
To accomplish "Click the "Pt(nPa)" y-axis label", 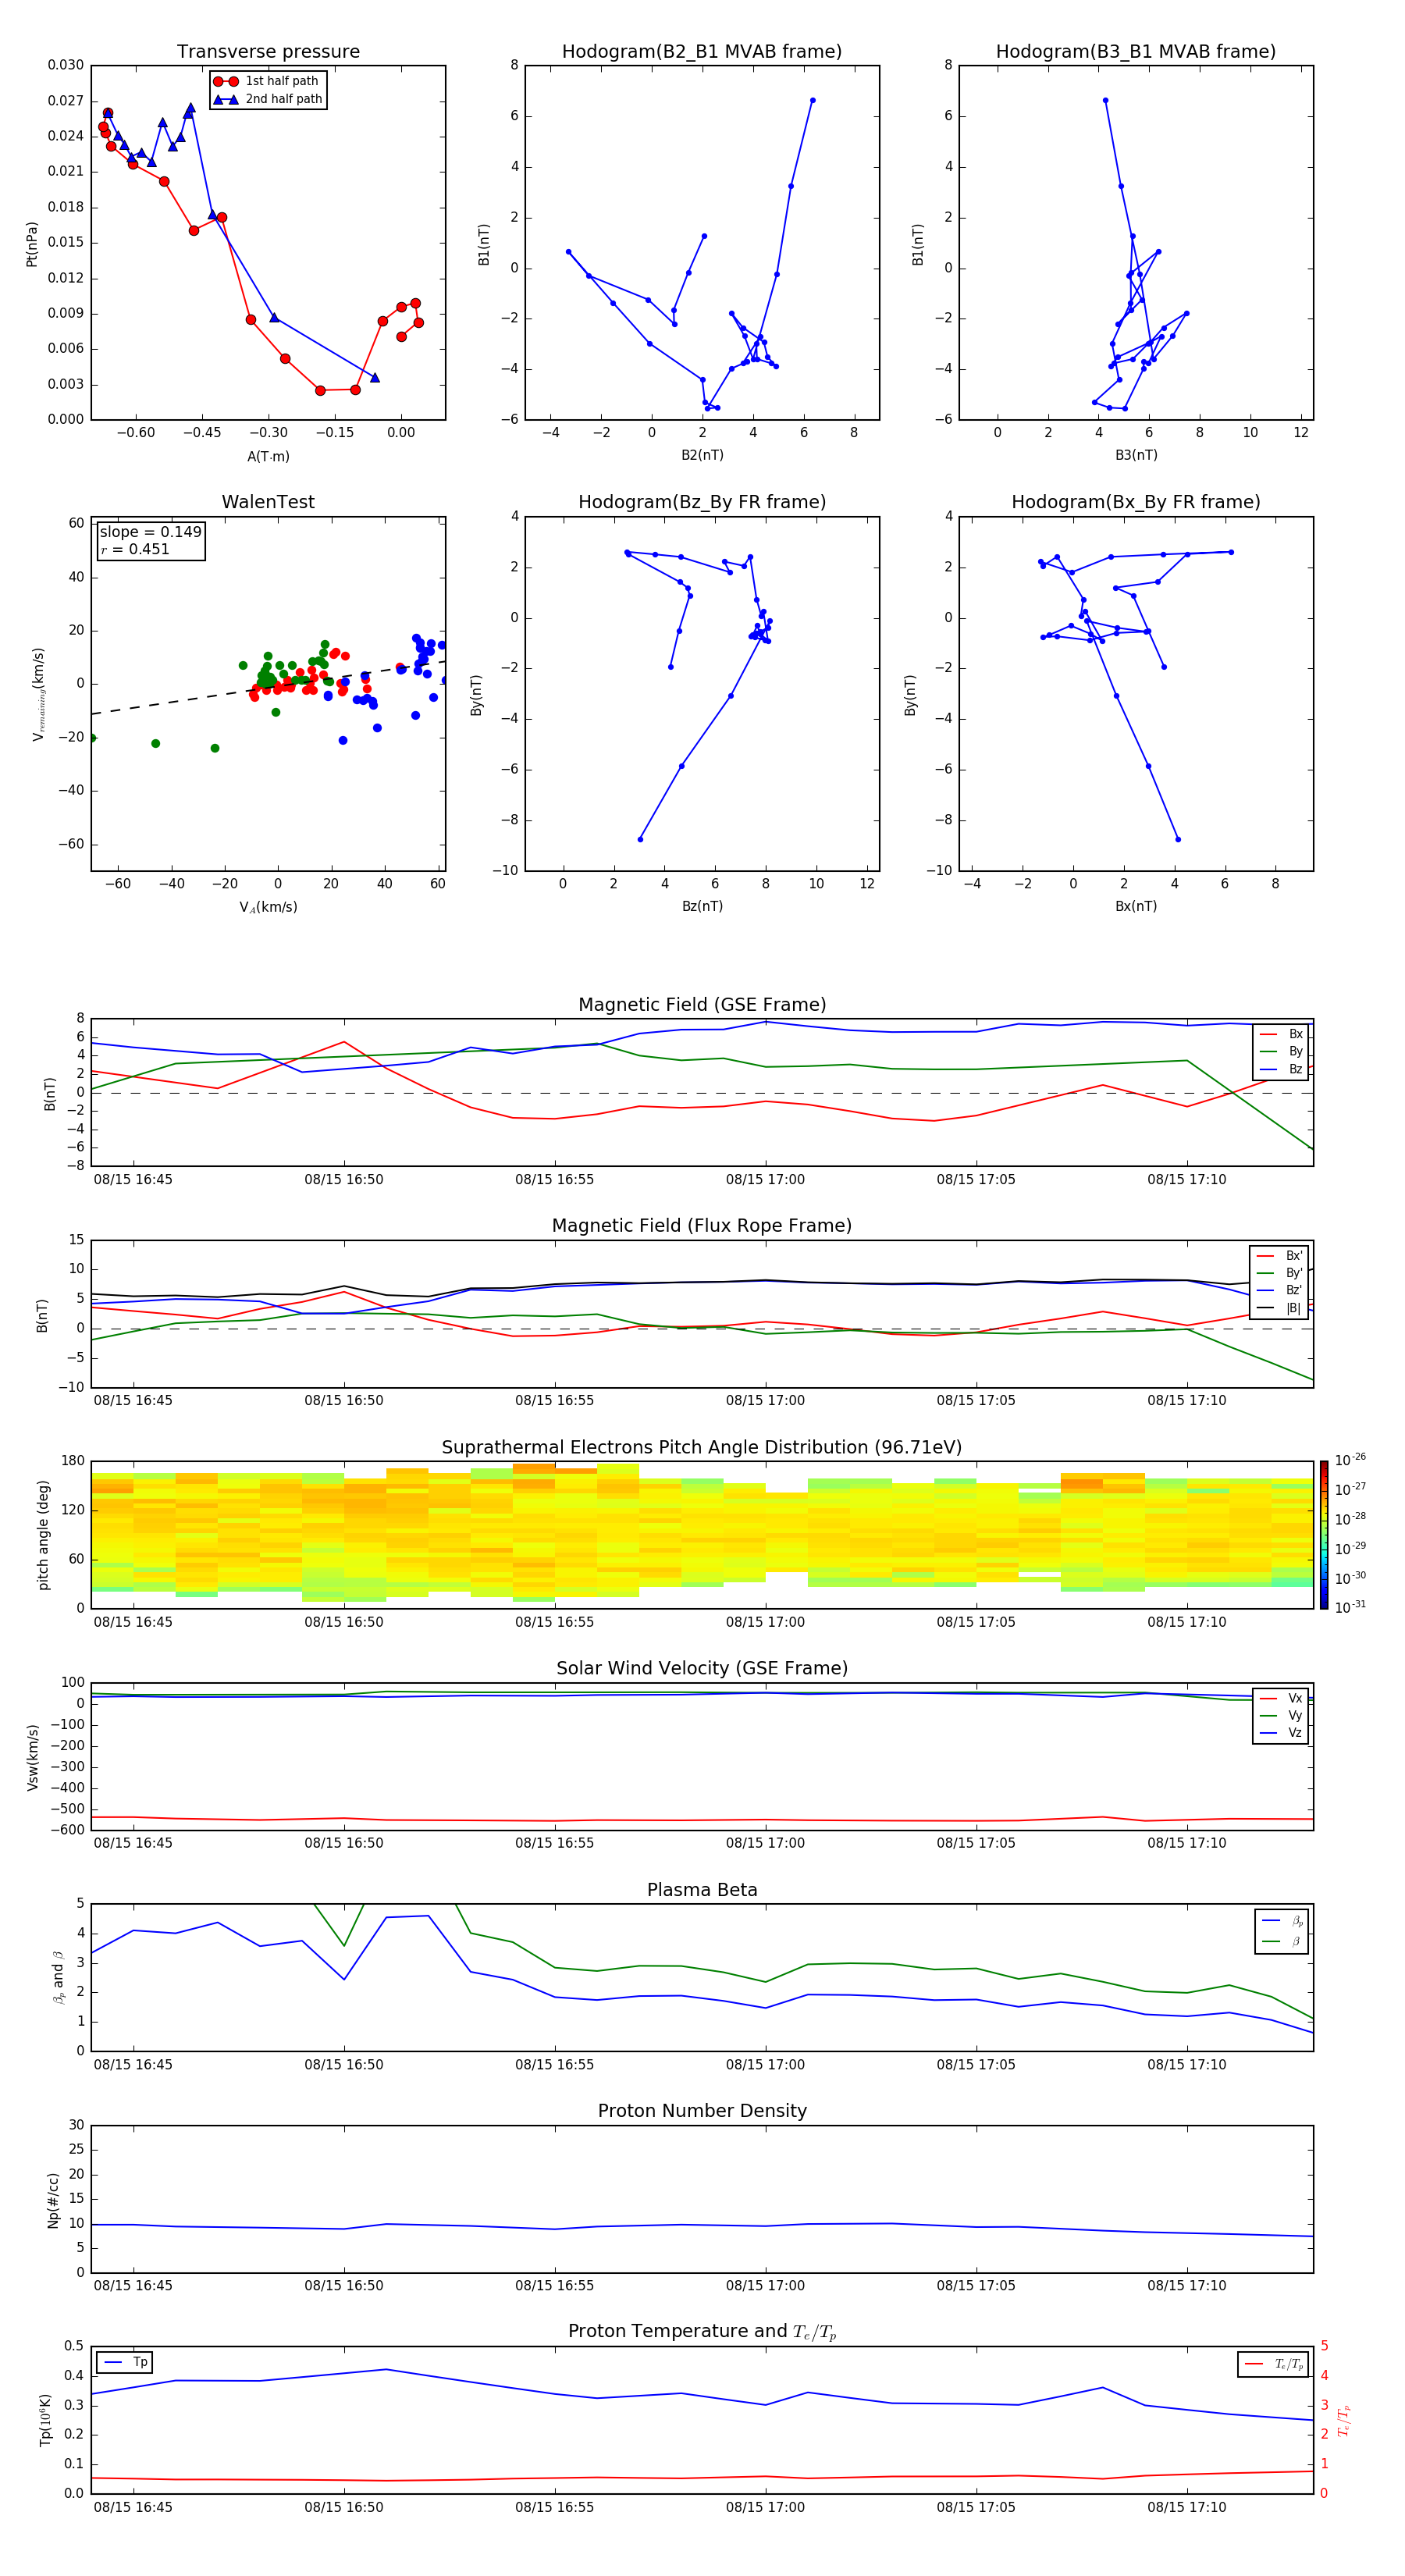I will pos(32,244).
